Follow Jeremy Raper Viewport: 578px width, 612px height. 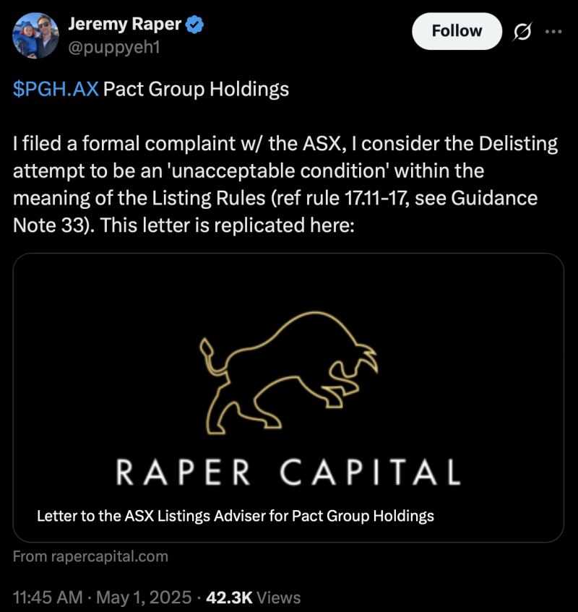click(456, 31)
